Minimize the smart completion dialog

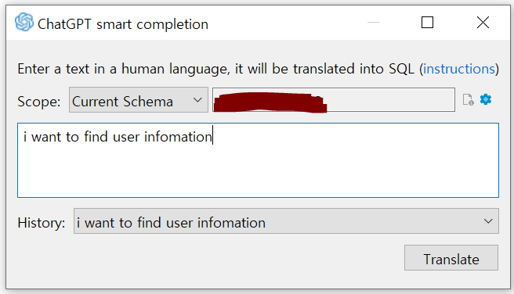(373, 22)
